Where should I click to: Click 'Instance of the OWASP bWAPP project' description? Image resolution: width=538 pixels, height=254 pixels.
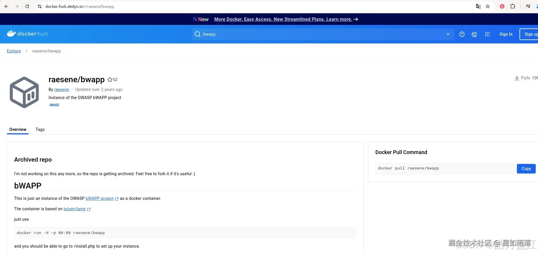(85, 98)
